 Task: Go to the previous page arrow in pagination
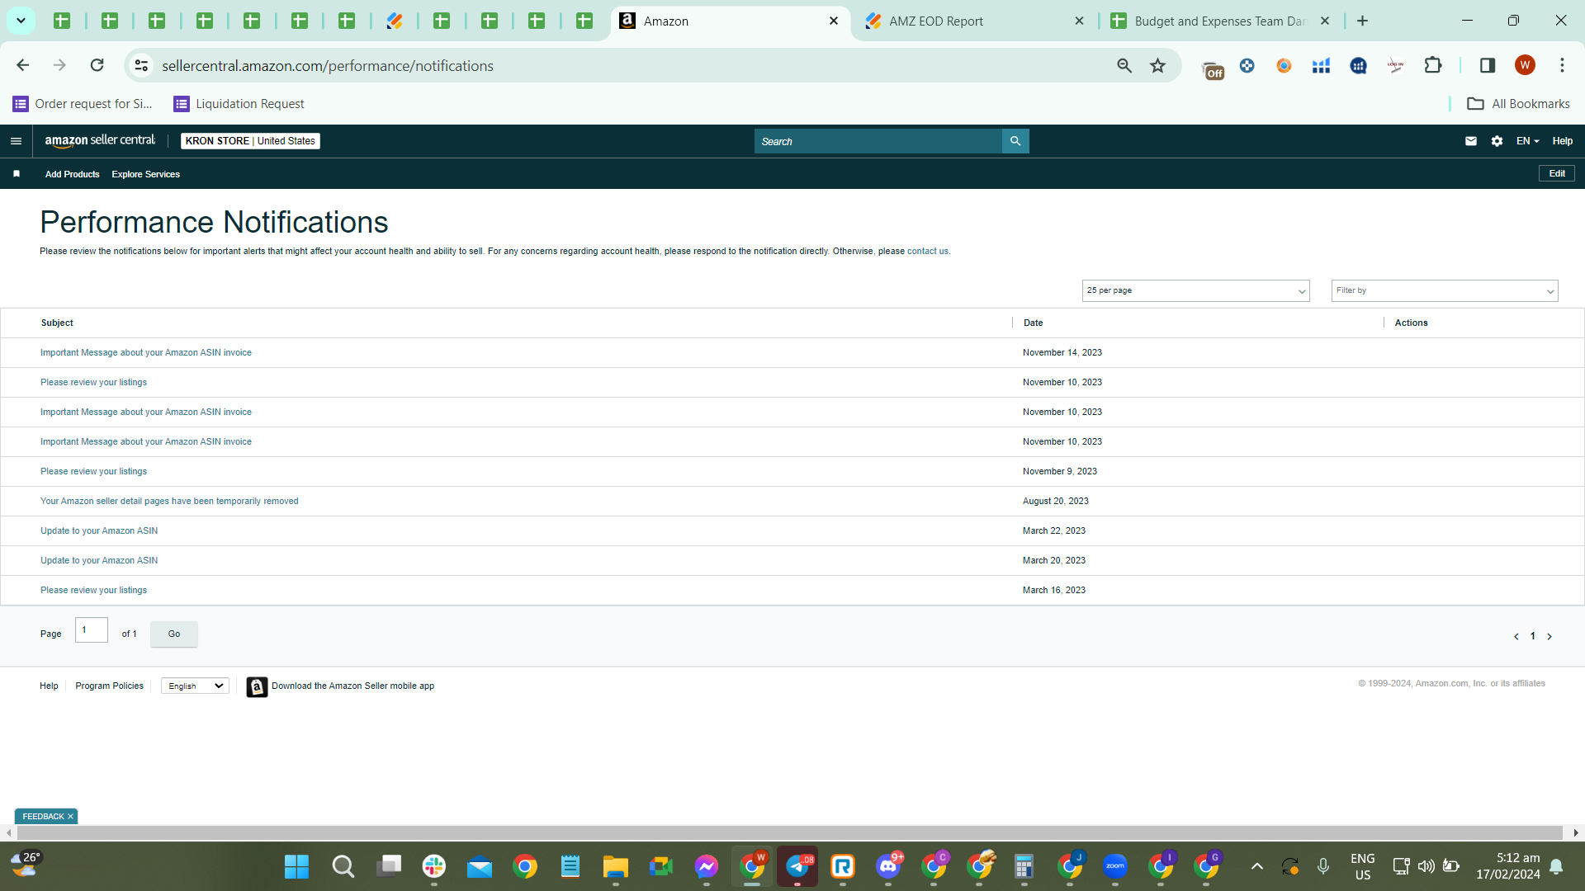tap(1516, 637)
